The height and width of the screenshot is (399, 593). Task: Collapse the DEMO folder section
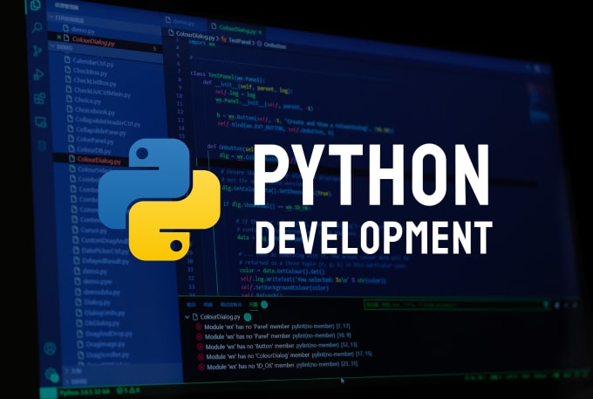(x=52, y=46)
